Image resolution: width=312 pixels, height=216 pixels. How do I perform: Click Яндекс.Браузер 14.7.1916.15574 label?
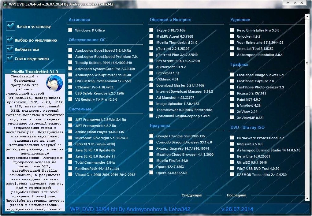(183, 148)
